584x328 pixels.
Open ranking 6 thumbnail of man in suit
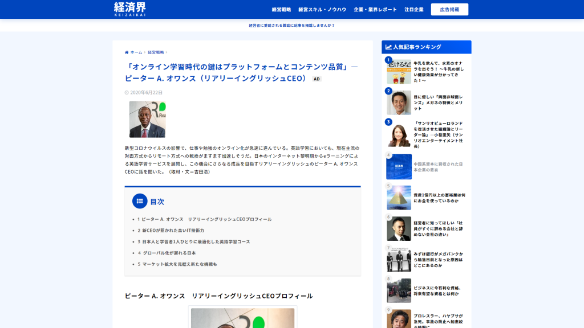pyautogui.click(x=399, y=229)
